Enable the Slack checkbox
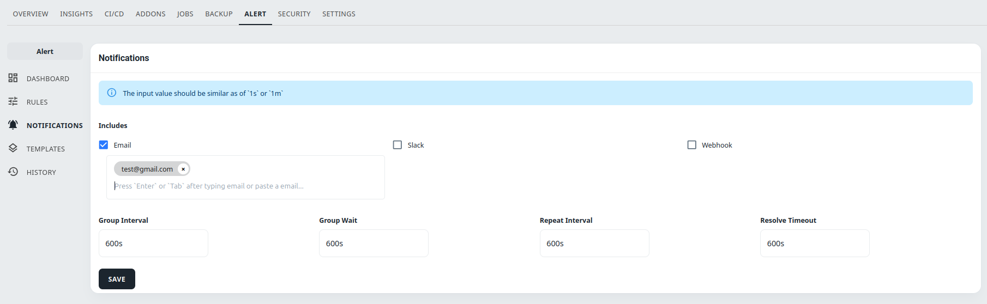 click(x=398, y=144)
